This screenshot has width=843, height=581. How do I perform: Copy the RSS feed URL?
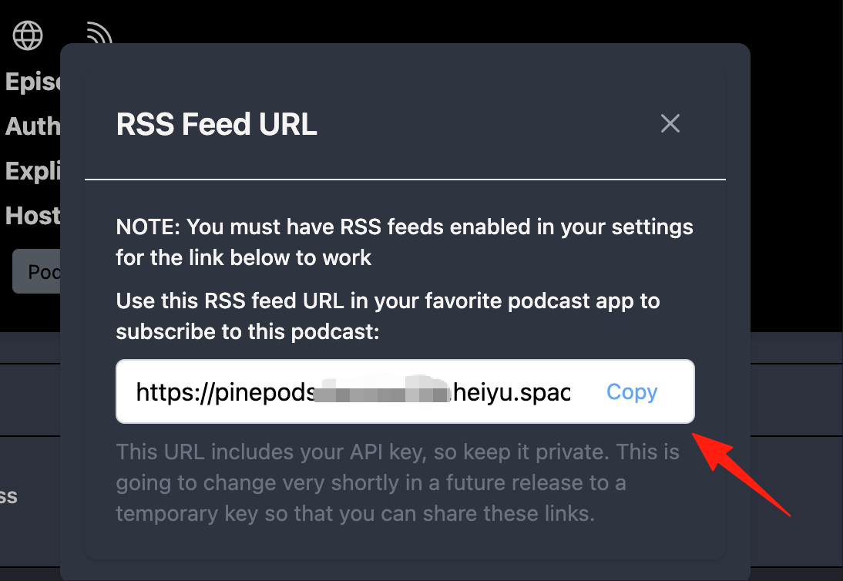(x=632, y=391)
